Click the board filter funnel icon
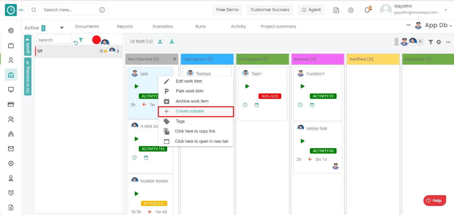 [430, 42]
